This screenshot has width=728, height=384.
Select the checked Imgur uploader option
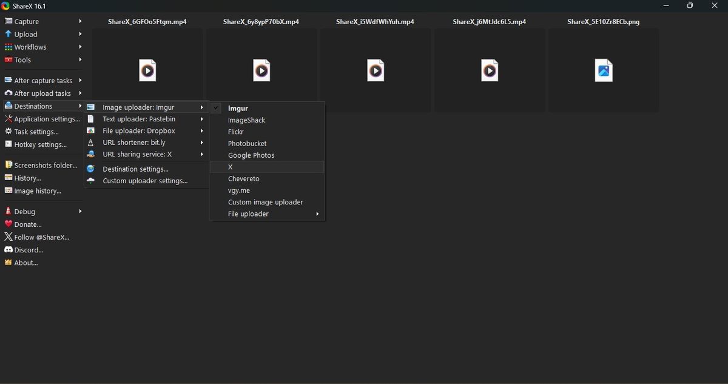[267, 108]
